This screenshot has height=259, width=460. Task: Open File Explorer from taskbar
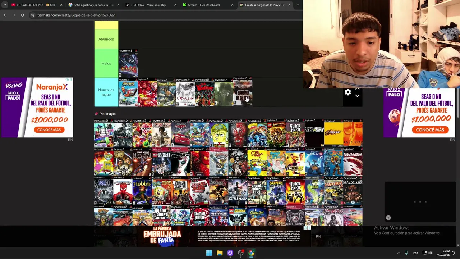(220, 253)
